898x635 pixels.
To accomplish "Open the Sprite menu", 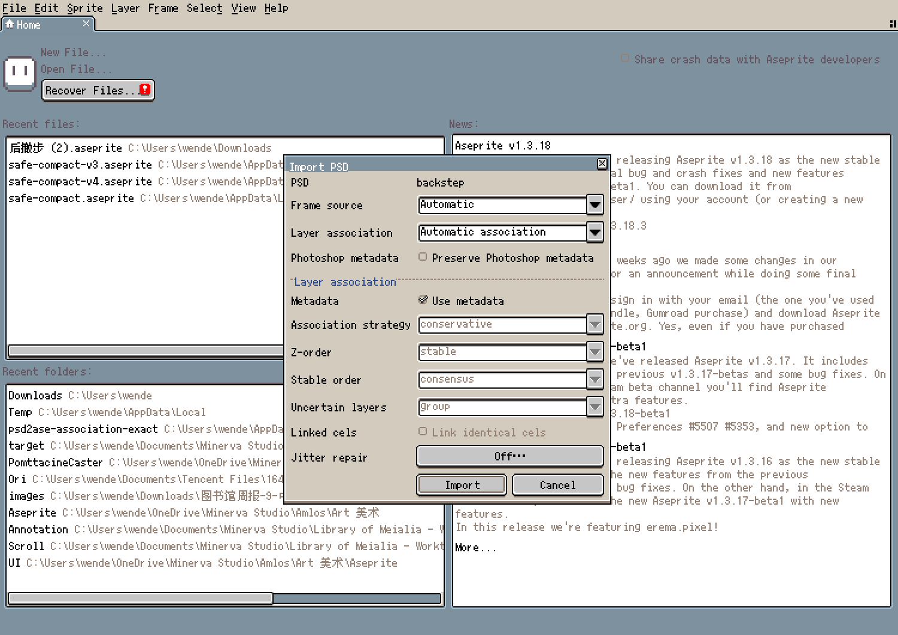I will pyautogui.click(x=84, y=8).
